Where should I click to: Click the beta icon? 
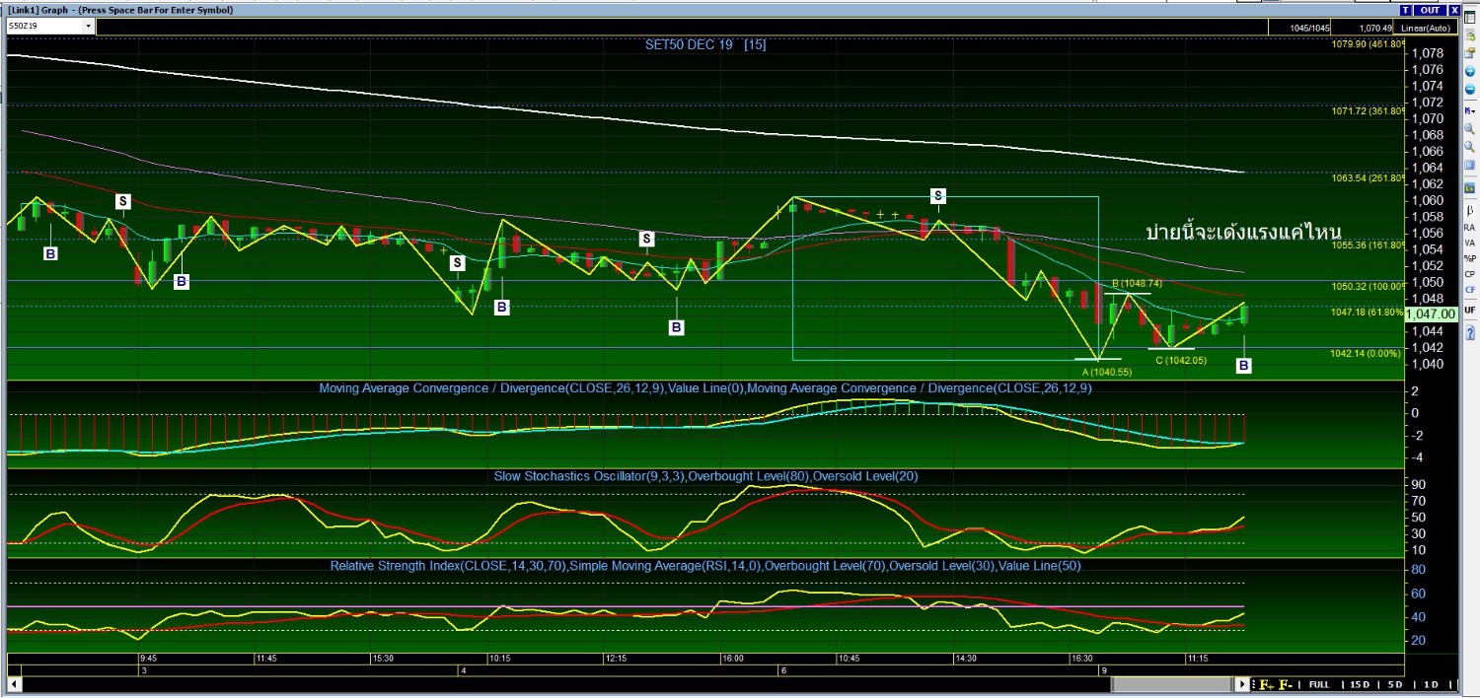[x=1469, y=210]
